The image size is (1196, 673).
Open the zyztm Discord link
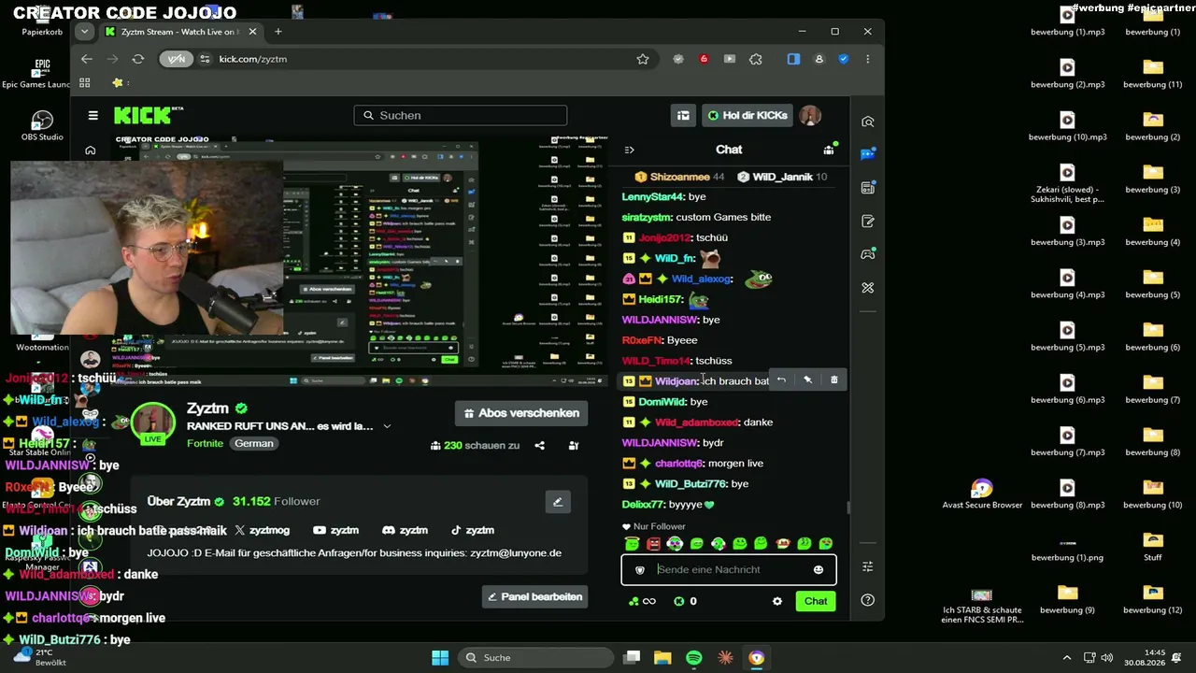(405, 530)
